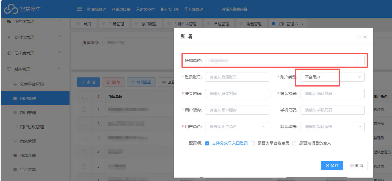Viewport: 392px width, 181px height.
Task: Click the 登录账号 input field
Action: (x=237, y=77)
